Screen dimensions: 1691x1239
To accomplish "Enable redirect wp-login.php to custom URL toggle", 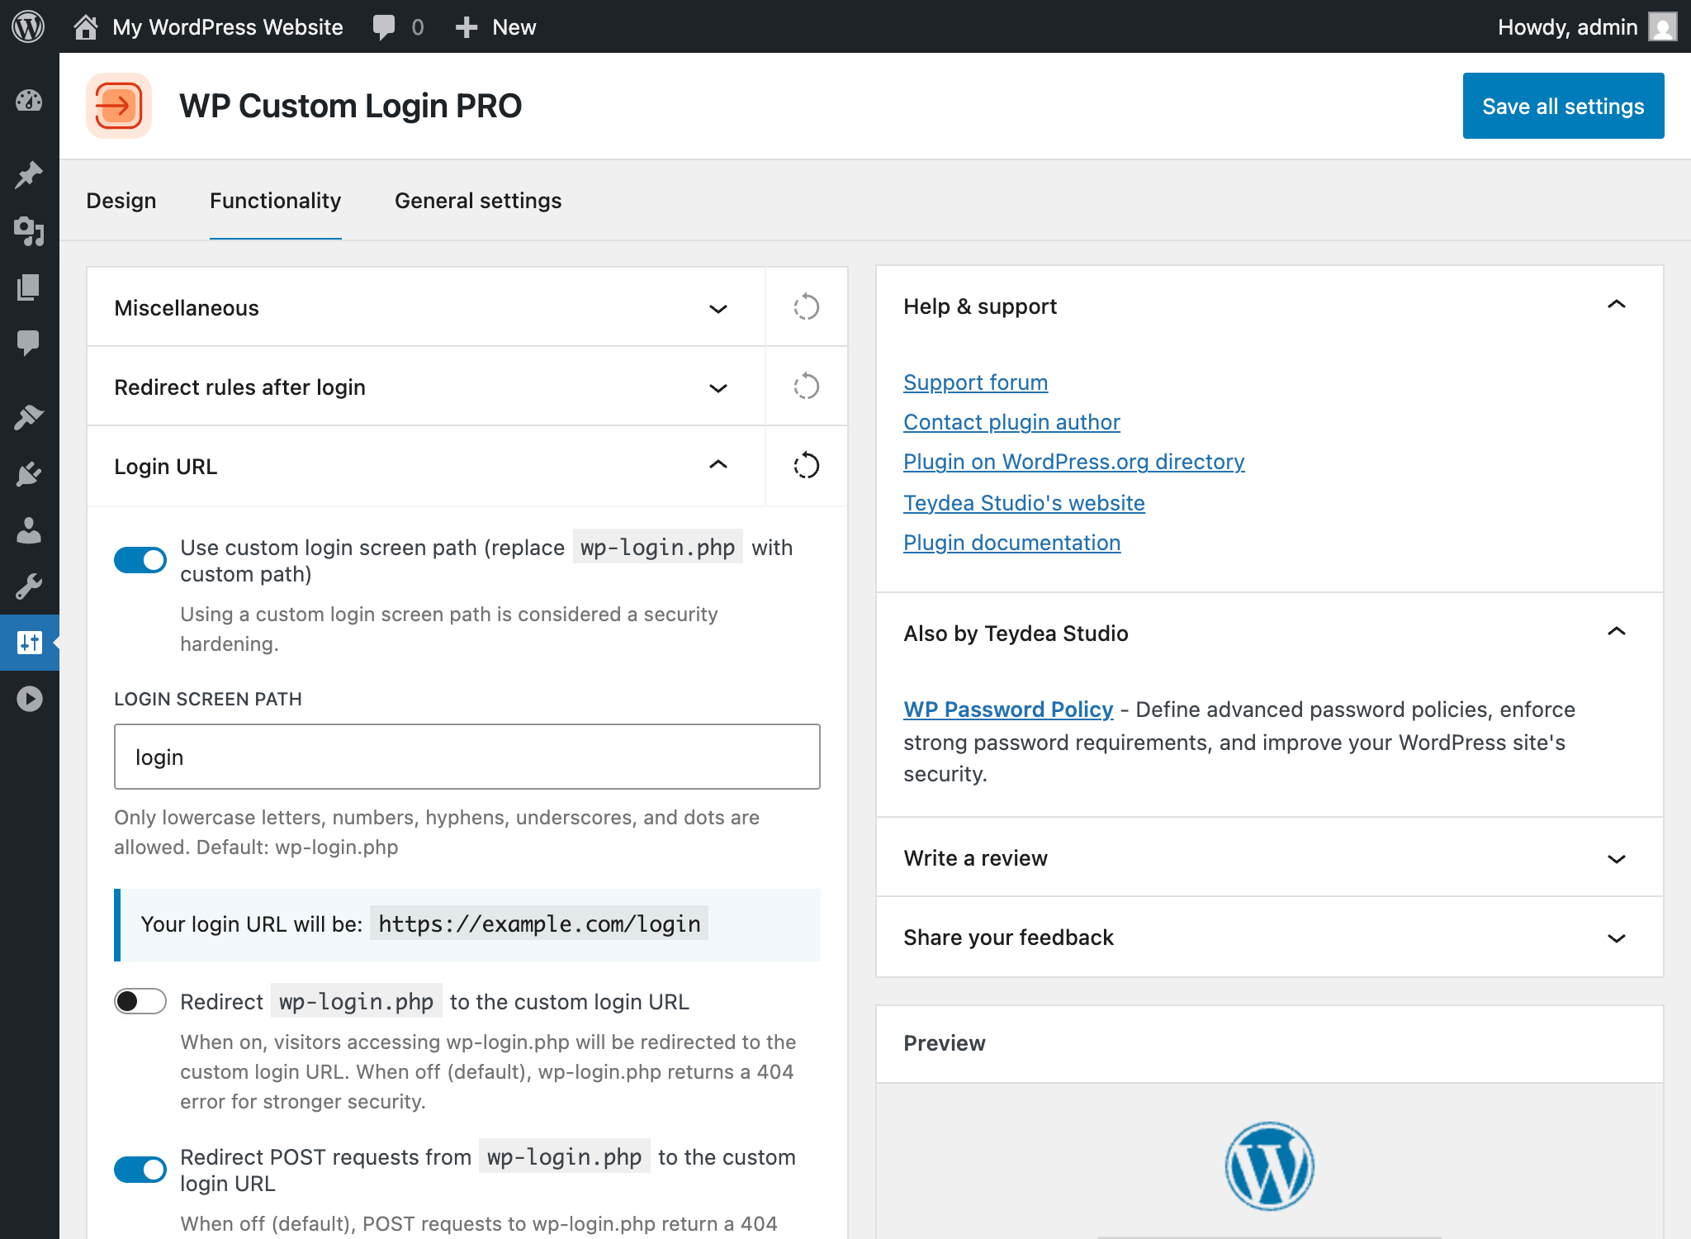I will 140,1001.
